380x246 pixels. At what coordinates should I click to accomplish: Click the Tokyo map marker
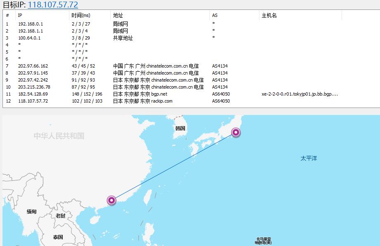point(236,132)
